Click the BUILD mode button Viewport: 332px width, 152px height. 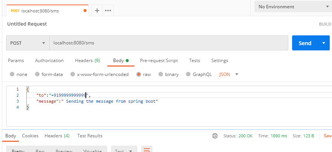click(325, 24)
